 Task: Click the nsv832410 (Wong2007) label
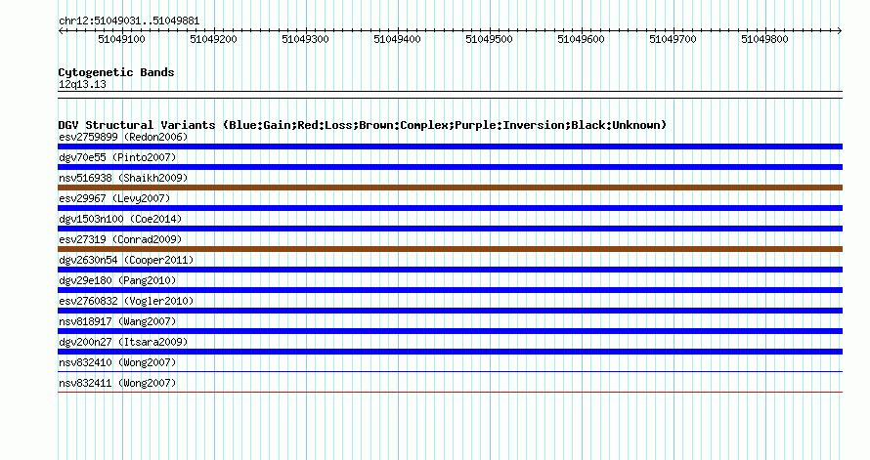pos(117,362)
